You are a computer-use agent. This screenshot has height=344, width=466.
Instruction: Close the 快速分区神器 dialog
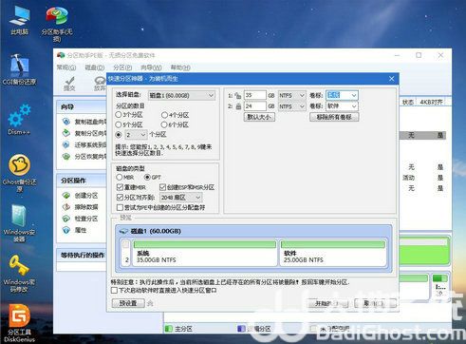pyautogui.click(x=391, y=78)
